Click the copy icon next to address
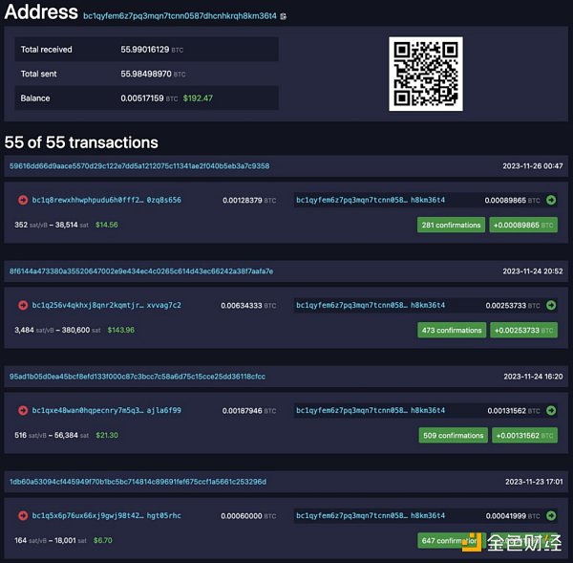This screenshot has height=563, width=573. pyautogui.click(x=283, y=16)
